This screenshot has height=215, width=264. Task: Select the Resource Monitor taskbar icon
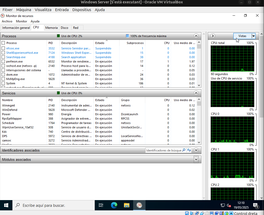click(139, 205)
